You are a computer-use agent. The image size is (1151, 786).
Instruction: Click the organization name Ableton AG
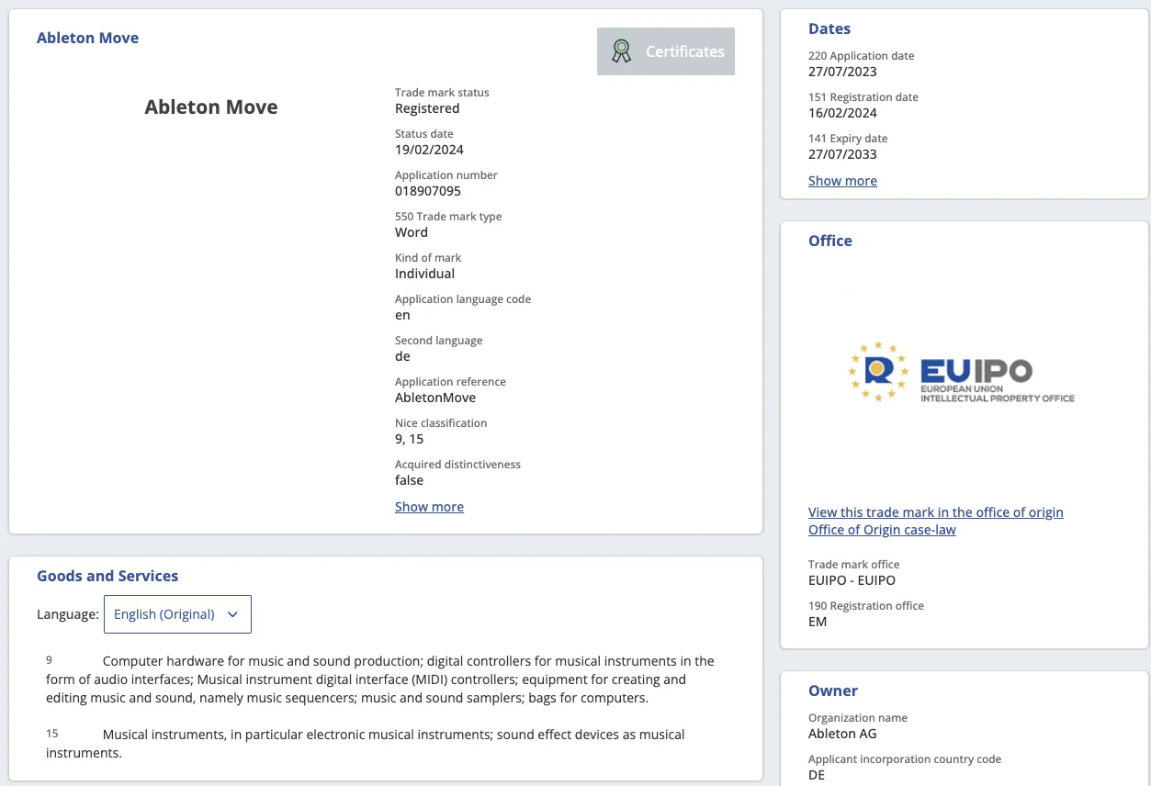842,734
